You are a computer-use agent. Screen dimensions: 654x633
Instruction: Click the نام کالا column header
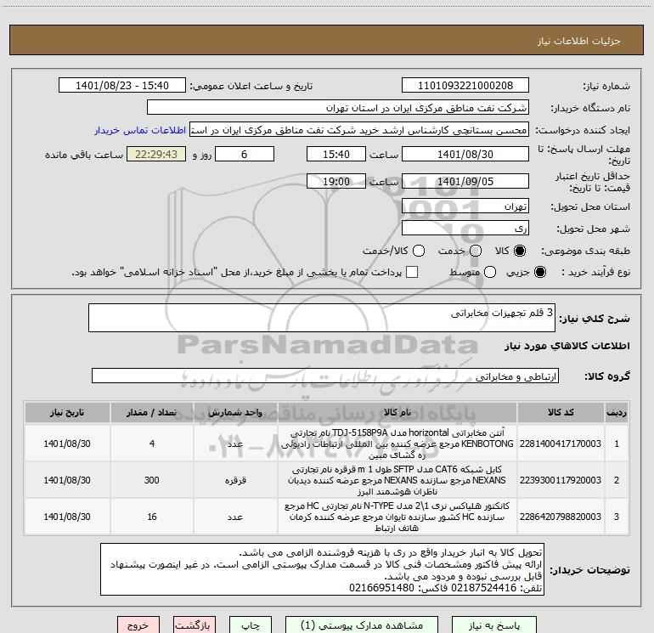pyautogui.click(x=397, y=413)
